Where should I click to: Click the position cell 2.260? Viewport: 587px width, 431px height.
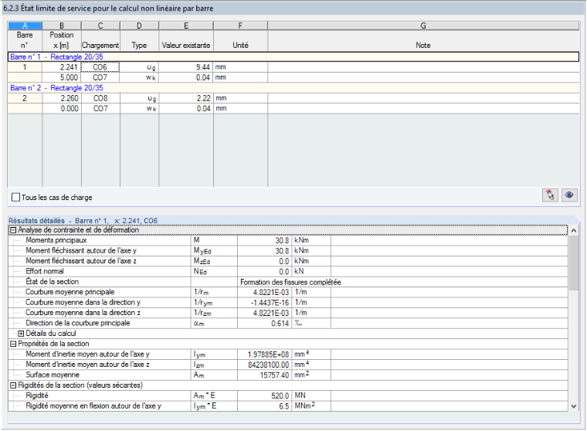(62, 99)
